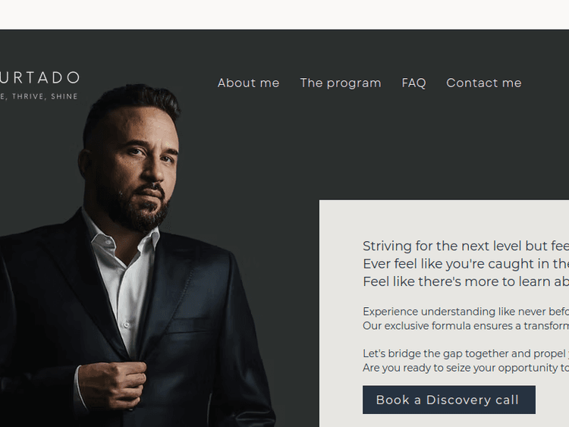This screenshot has width=569, height=427.
Task: Click empty area of the light gray content panel
Action: pyautogui.click(x=455, y=218)
